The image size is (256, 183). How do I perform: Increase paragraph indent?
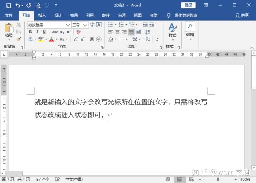(x=152, y=25)
